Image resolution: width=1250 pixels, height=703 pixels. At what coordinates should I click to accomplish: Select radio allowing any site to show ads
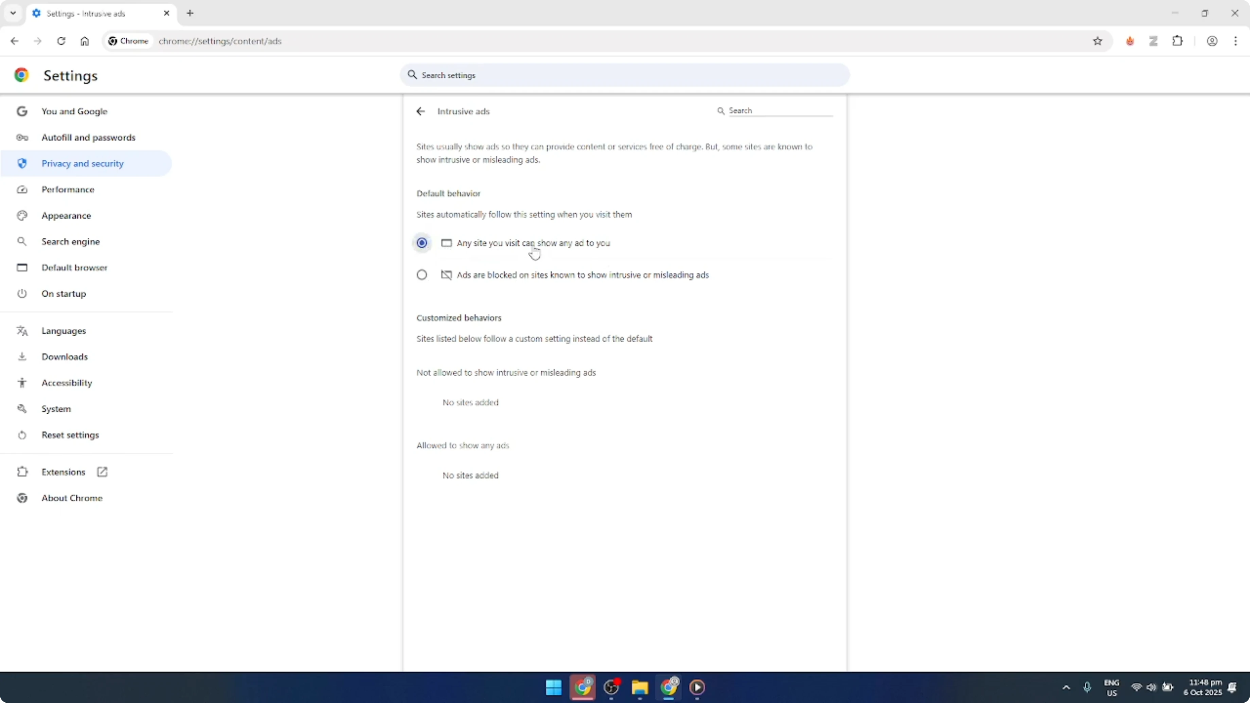click(x=422, y=242)
